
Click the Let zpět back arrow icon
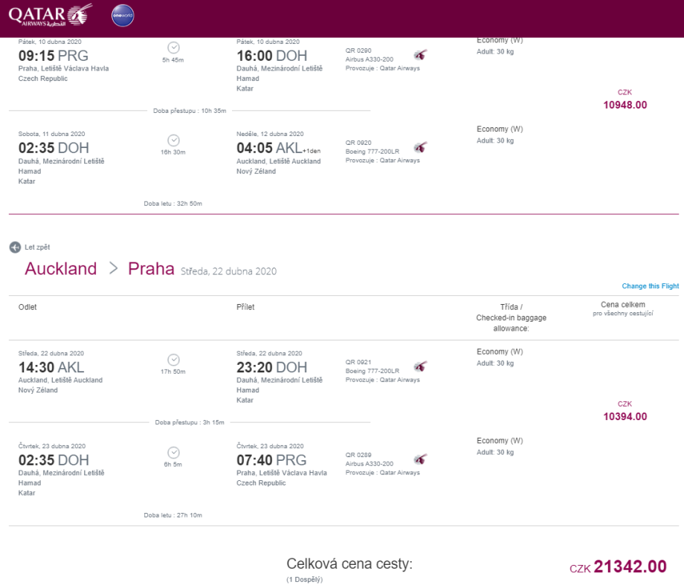click(x=14, y=247)
